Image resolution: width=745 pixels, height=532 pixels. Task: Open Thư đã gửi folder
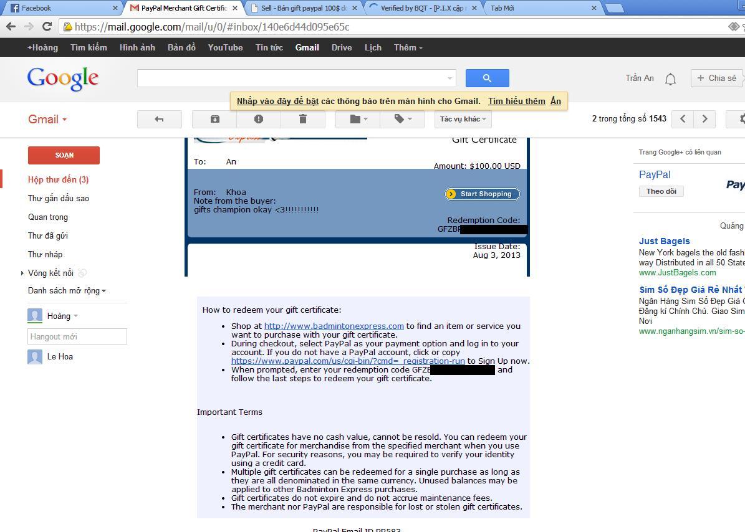(x=47, y=236)
